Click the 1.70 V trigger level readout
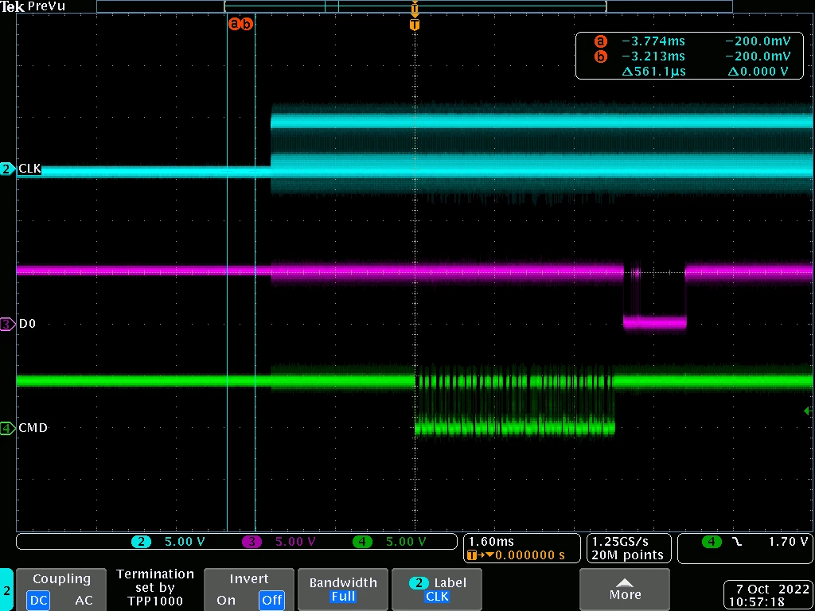The width and height of the screenshot is (815, 611). point(787,542)
